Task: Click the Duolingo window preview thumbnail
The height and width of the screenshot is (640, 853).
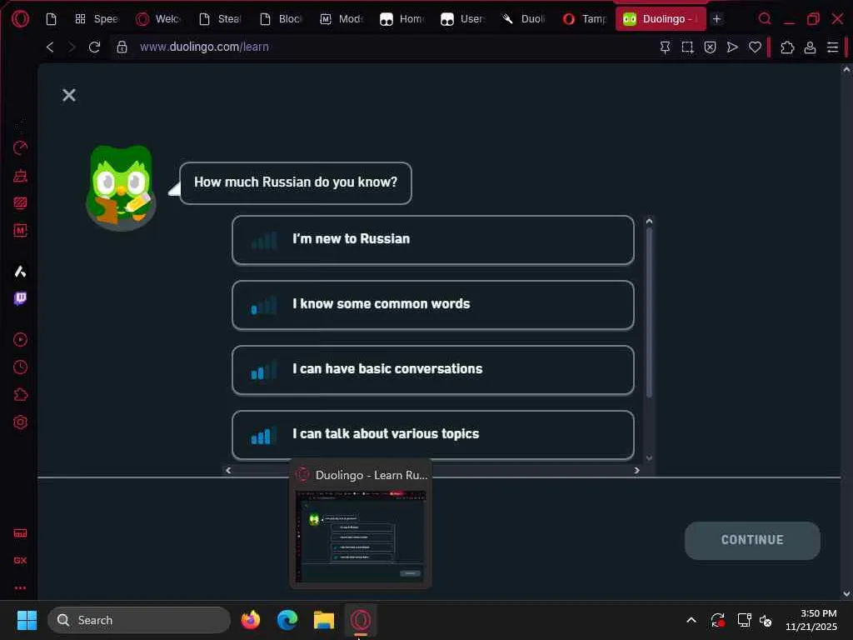Action: pos(361,537)
